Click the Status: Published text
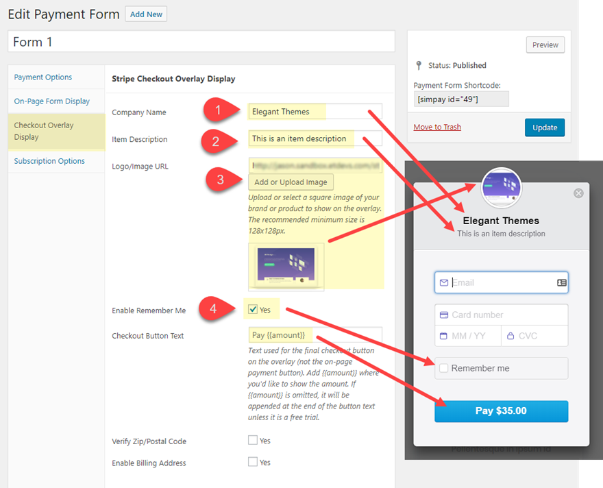 pyautogui.click(x=457, y=65)
